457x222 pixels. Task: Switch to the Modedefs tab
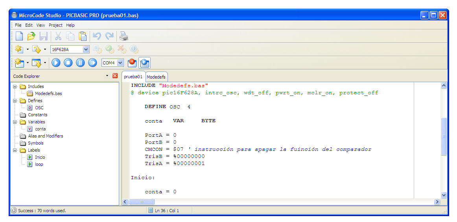click(x=156, y=77)
